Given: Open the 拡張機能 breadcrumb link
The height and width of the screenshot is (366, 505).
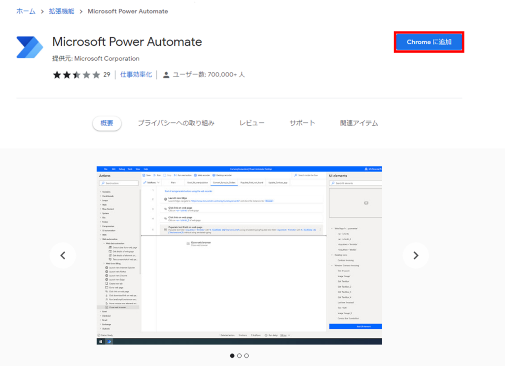Looking at the screenshot, I should point(62,11).
